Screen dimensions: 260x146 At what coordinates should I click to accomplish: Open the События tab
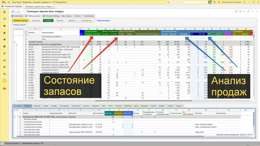tap(77, 16)
